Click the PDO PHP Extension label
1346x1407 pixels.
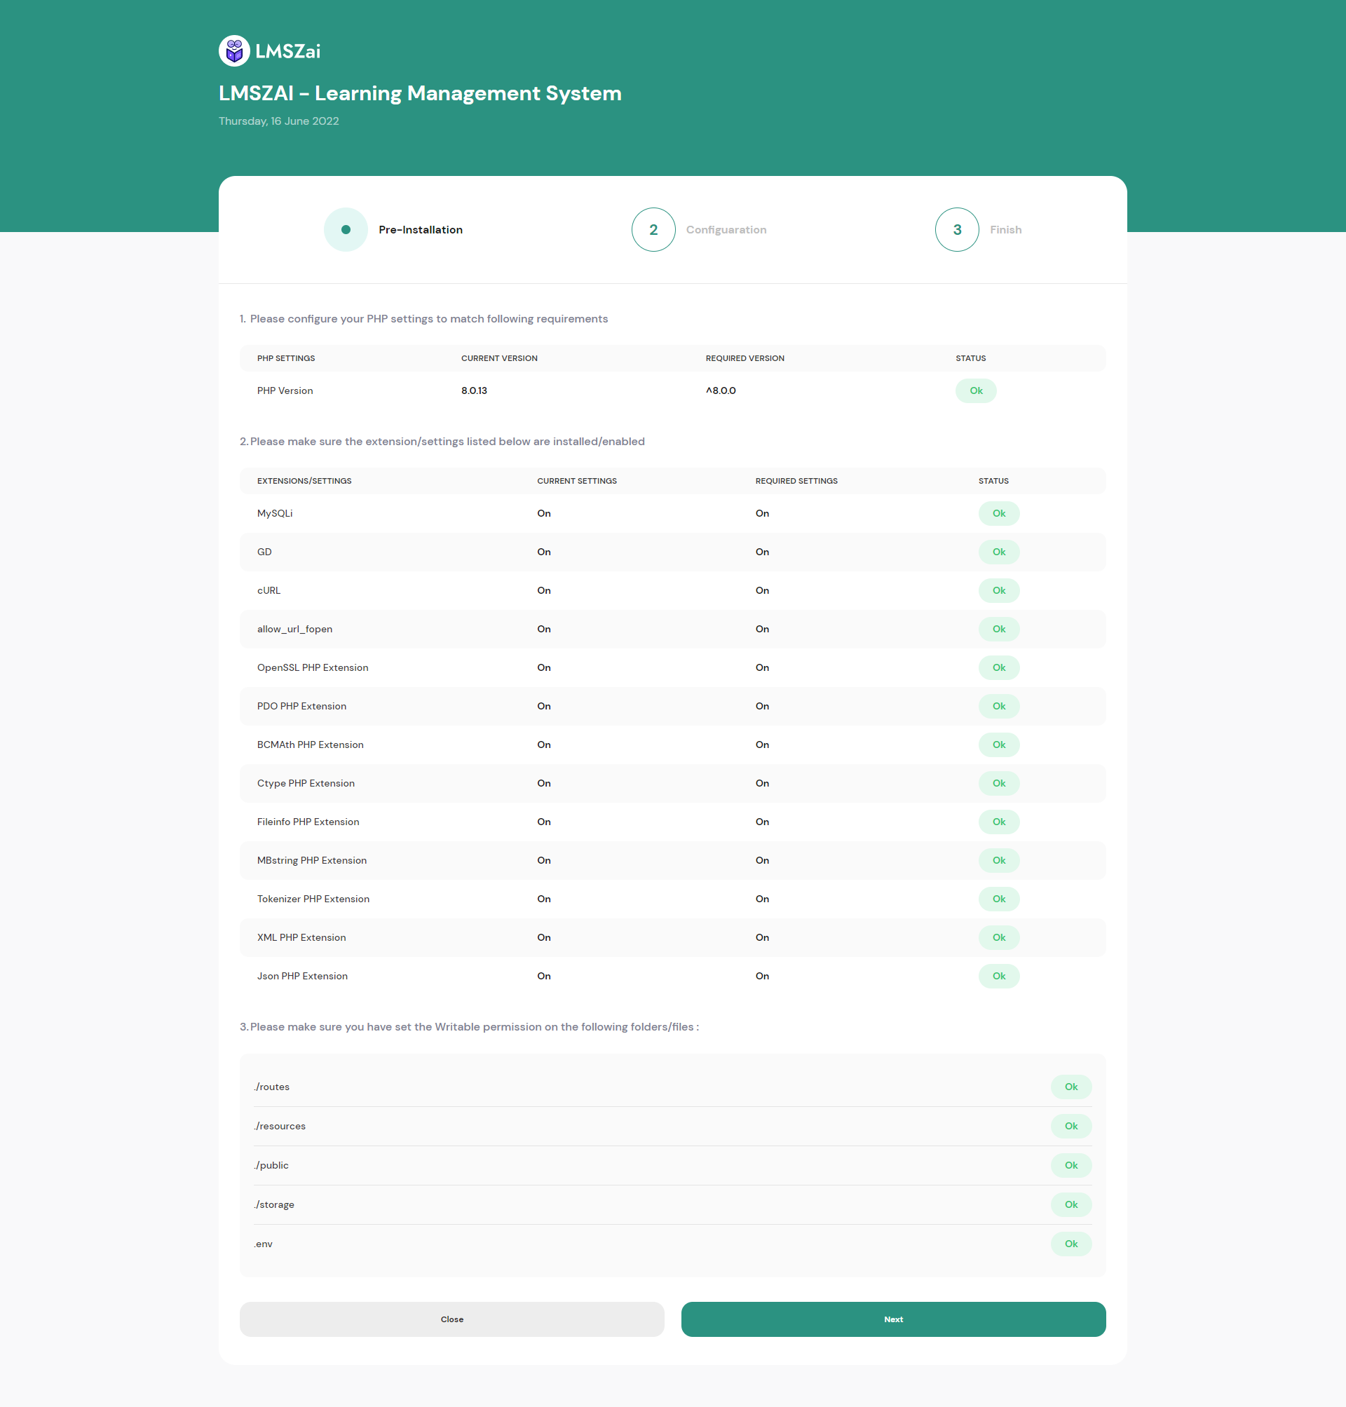point(302,706)
